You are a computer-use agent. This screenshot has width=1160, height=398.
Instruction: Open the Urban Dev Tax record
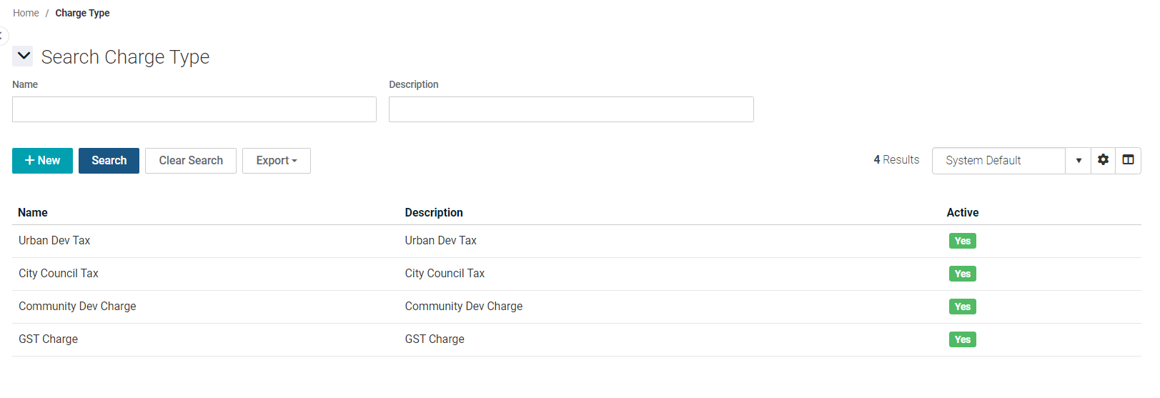pyautogui.click(x=54, y=241)
